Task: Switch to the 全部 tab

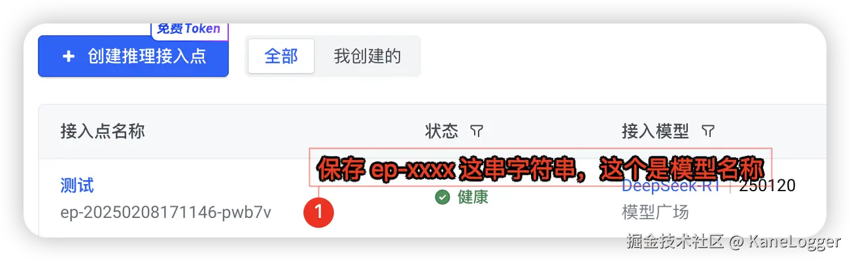Action: point(281,56)
